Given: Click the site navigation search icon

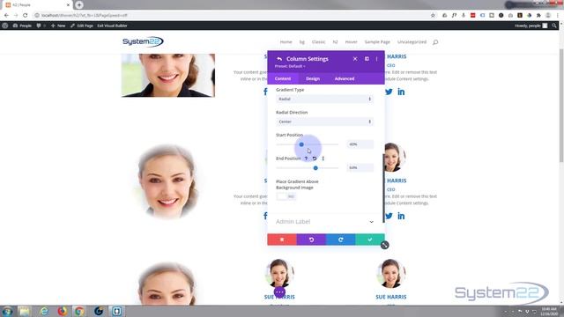Looking at the screenshot, I should tap(435, 42).
